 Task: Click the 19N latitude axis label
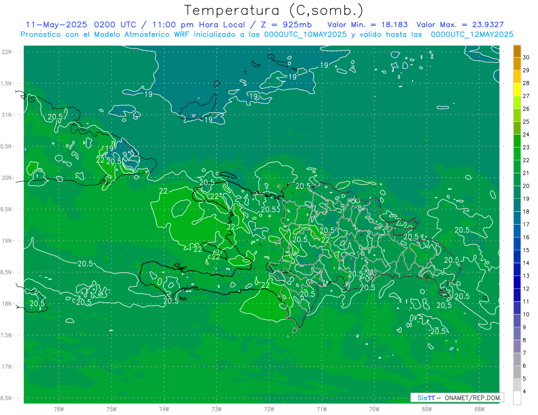pos(7,241)
